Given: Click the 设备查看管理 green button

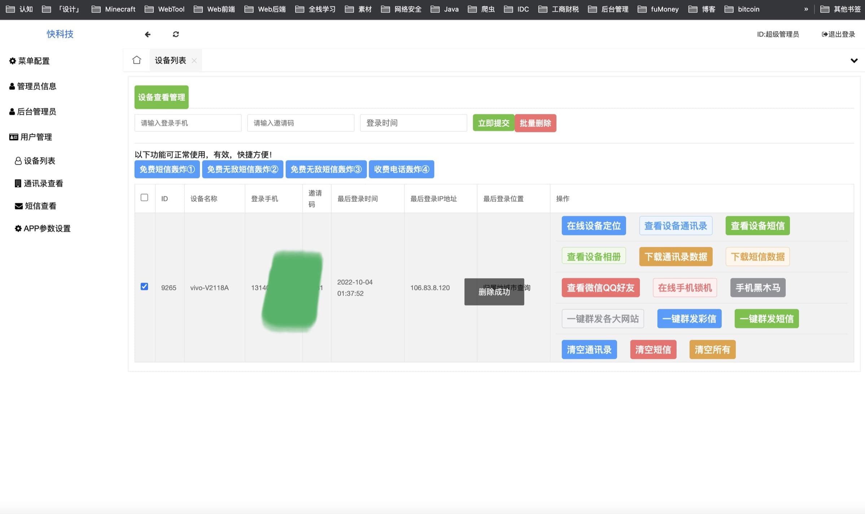Looking at the screenshot, I should pyautogui.click(x=161, y=97).
